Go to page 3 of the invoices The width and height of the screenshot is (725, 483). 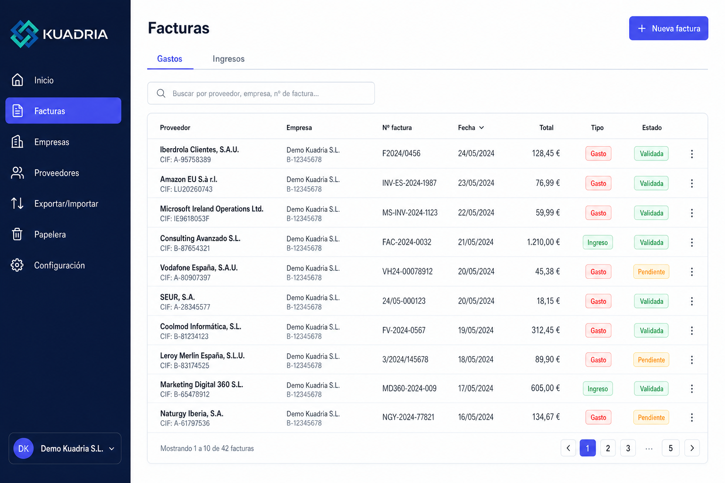click(628, 448)
